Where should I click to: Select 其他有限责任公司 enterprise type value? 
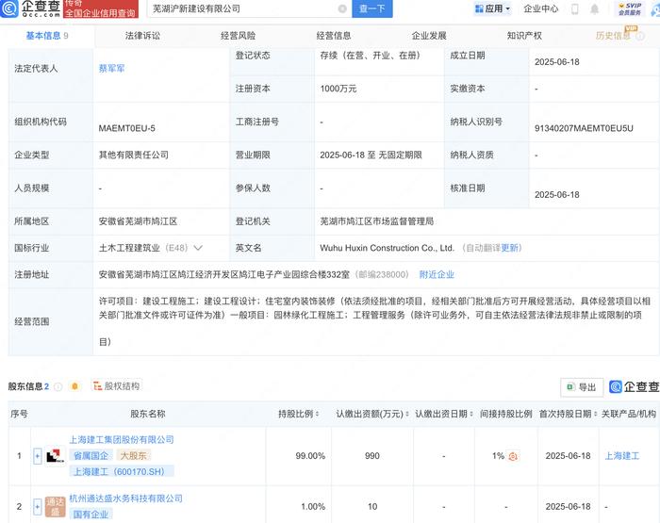pos(134,155)
